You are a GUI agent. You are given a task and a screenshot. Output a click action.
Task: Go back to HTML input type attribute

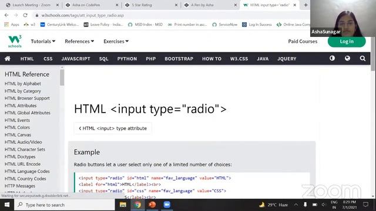tap(113, 128)
